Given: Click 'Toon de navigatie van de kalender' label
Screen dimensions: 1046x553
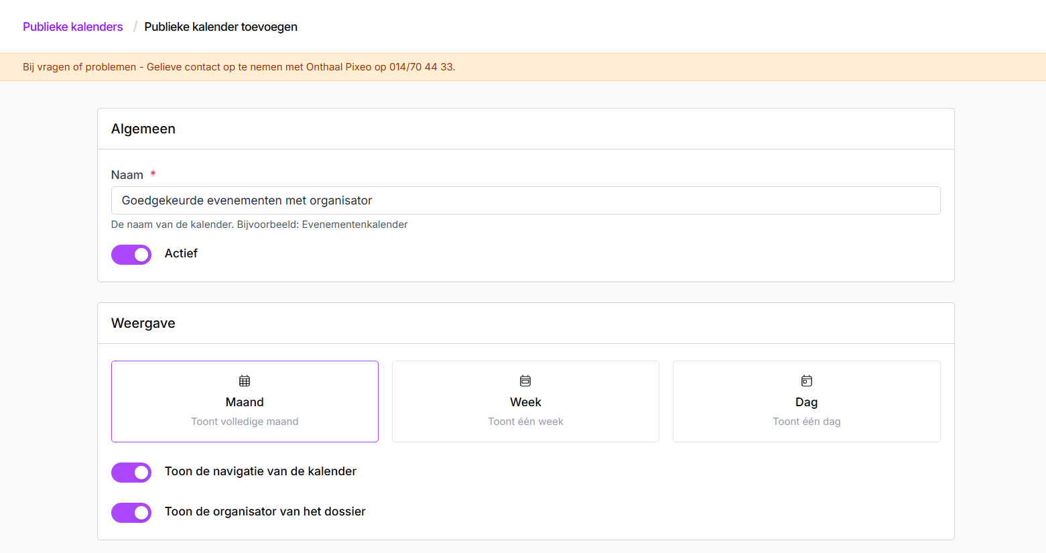Looking at the screenshot, I should coord(260,471).
